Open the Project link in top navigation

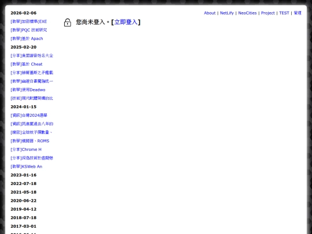pos(268,13)
